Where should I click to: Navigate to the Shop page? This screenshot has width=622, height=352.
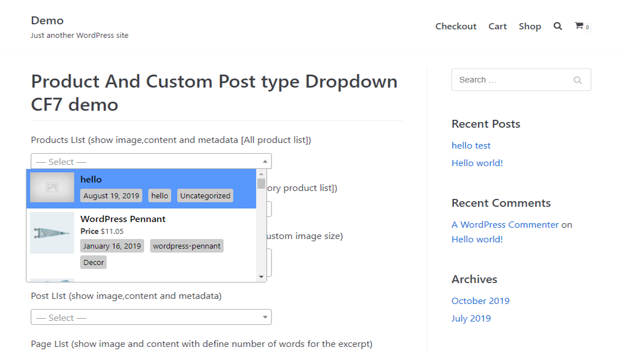(x=530, y=27)
